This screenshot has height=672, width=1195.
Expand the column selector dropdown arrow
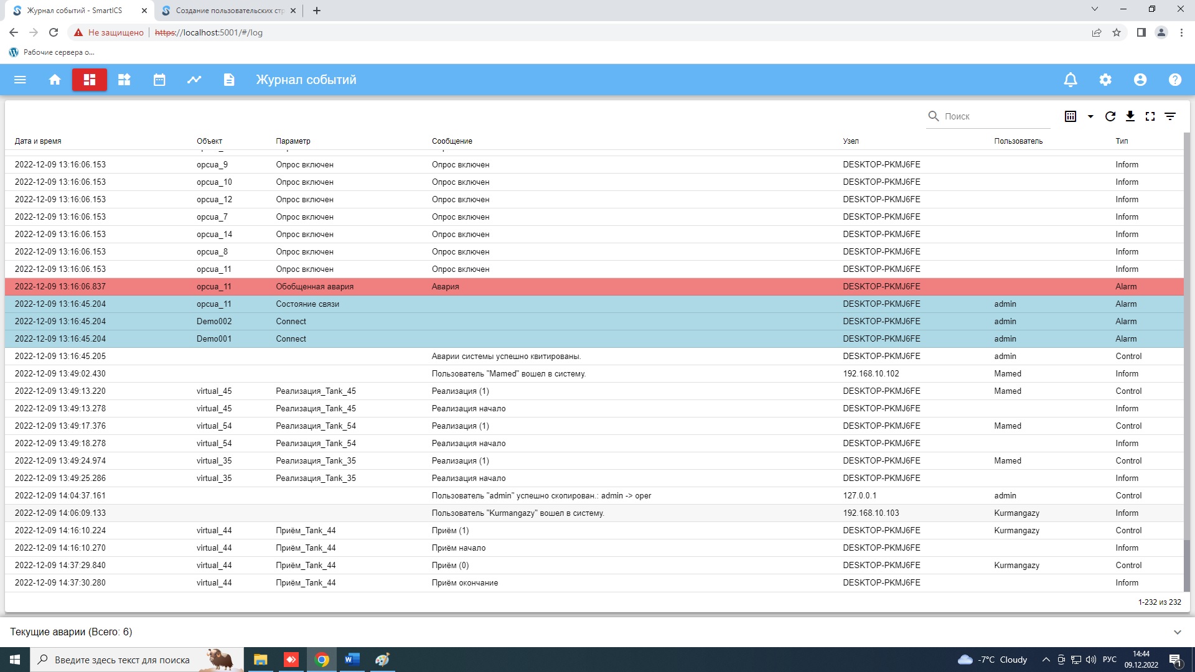click(x=1090, y=116)
